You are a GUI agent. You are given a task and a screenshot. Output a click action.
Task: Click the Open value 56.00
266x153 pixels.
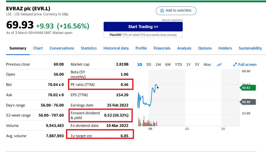click(59, 74)
